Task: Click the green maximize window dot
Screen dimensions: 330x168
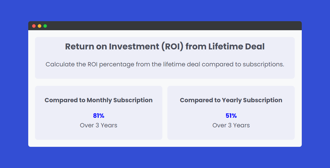Action: (x=45, y=26)
